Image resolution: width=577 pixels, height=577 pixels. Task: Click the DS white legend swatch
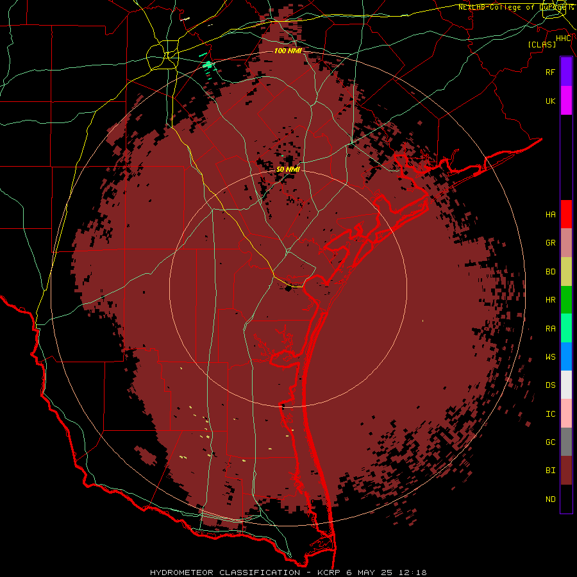[x=566, y=385]
